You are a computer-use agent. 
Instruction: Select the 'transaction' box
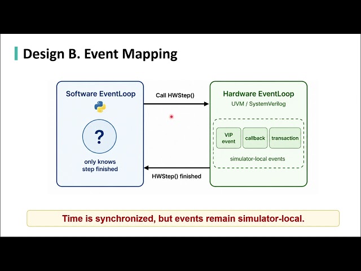[x=285, y=138]
